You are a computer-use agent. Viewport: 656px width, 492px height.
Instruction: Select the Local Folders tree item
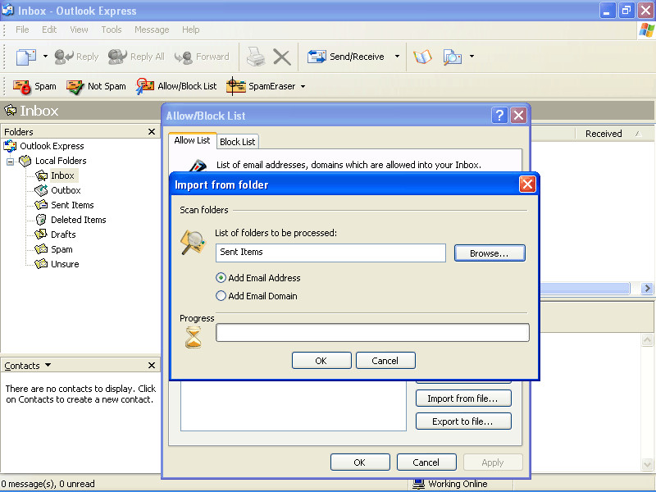pyautogui.click(x=60, y=161)
